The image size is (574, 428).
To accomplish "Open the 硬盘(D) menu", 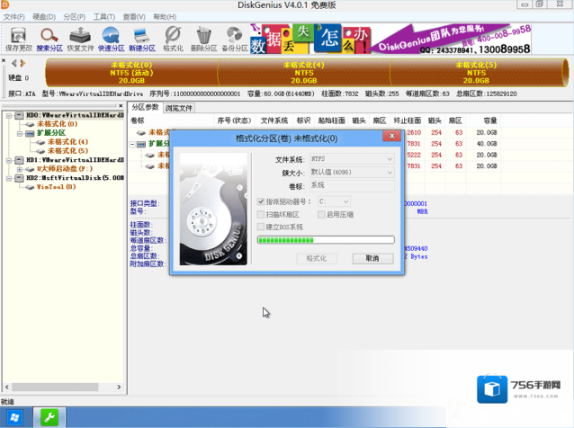I will coord(42,17).
